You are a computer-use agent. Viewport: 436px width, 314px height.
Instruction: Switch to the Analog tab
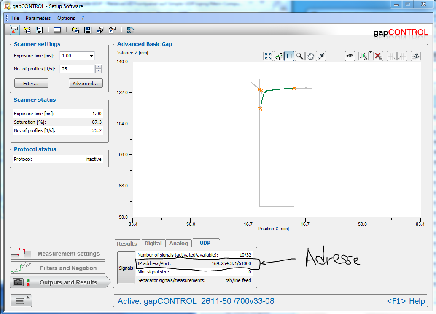[178, 243]
